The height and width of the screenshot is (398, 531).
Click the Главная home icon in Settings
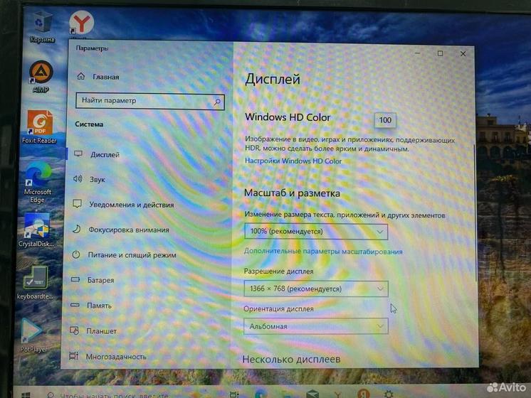80,77
